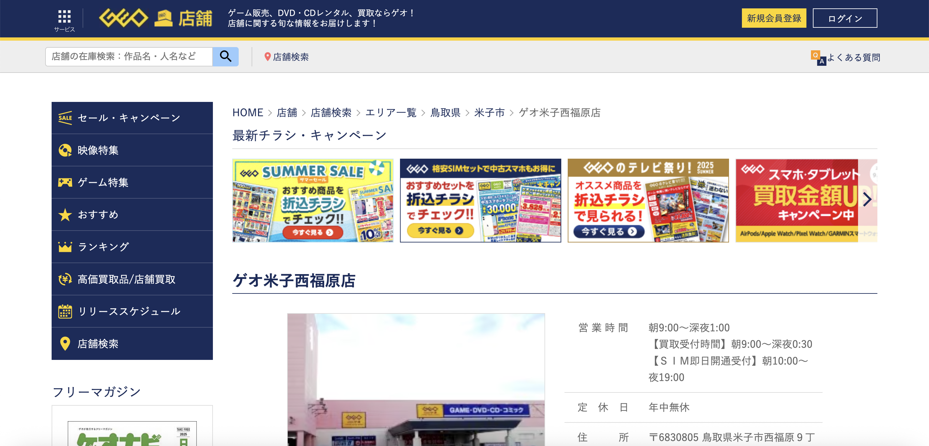Image resolution: width=929 pixels, height=446 pixels.
Task: Advance campaign carousel with the right arrow
Action: pos(867,199)
